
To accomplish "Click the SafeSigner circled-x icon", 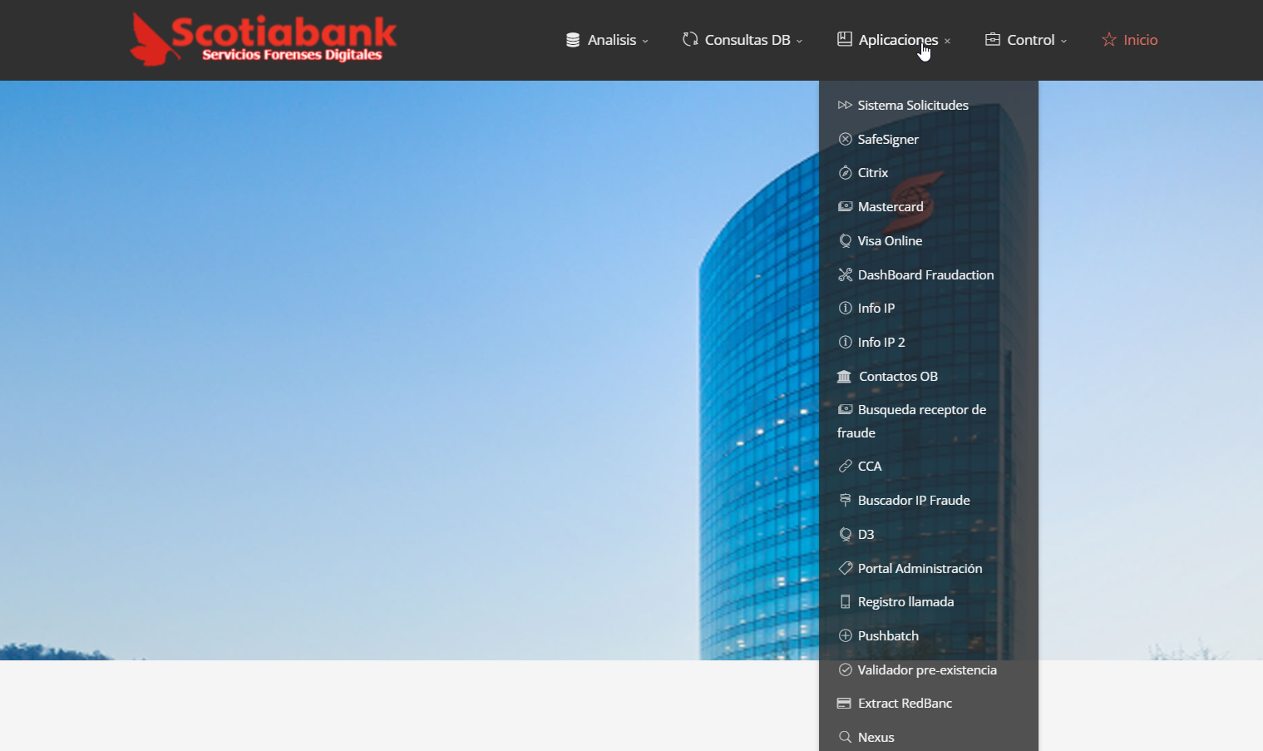I will pos(845,139).
